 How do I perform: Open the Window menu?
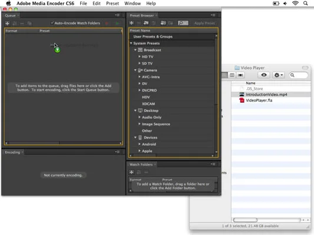[x=133, y=4]
